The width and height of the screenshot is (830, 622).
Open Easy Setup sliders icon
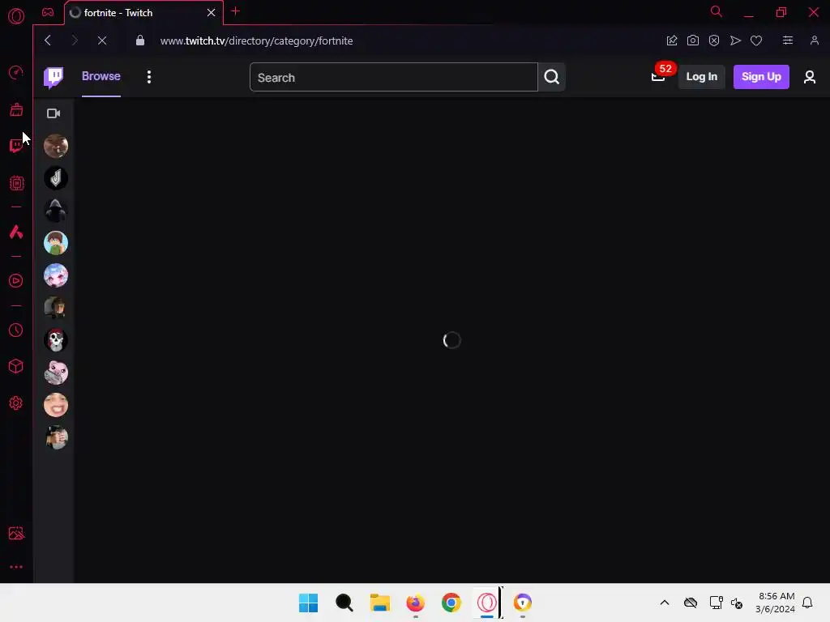click(x=788, y=40)
